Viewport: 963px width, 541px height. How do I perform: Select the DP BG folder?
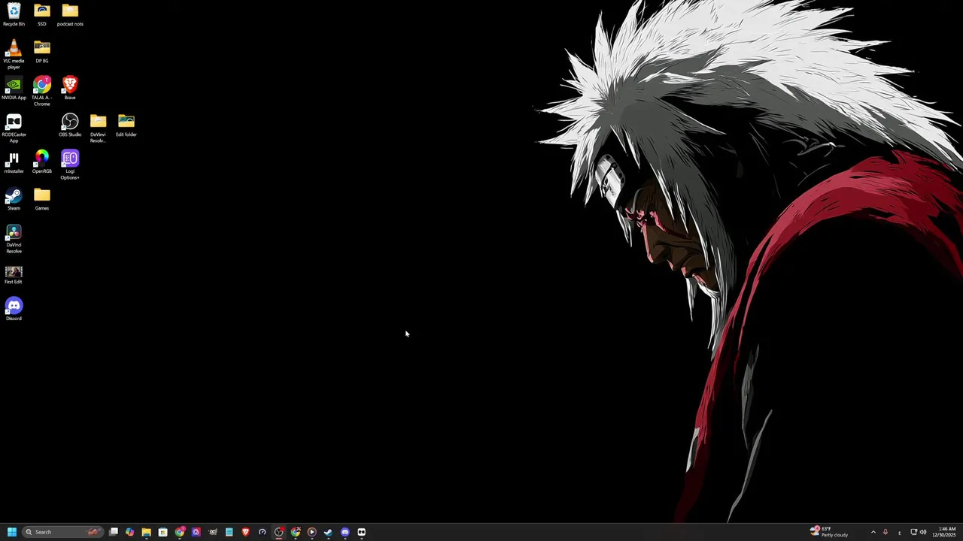pos(42,53)
